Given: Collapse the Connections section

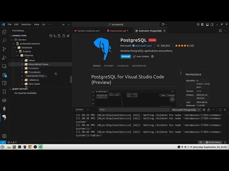Looking at the screenshot, I should tap(10, 36).
